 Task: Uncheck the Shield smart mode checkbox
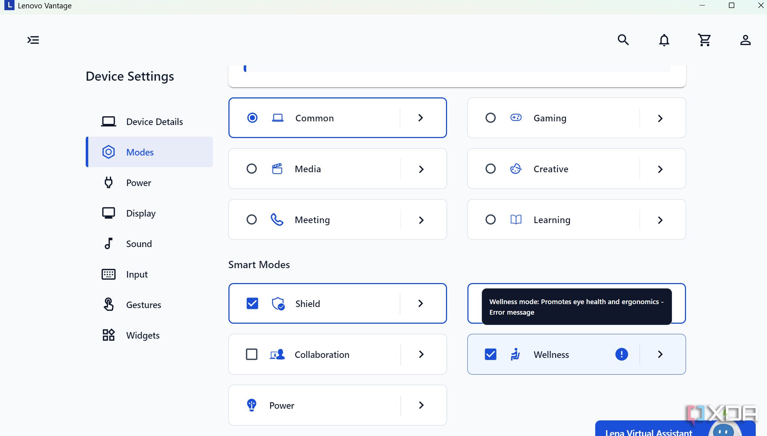pos(252,303)
